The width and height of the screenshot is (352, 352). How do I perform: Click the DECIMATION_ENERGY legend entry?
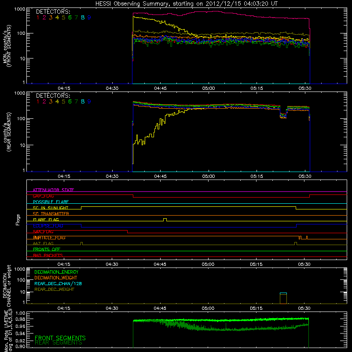pos(56,272)
